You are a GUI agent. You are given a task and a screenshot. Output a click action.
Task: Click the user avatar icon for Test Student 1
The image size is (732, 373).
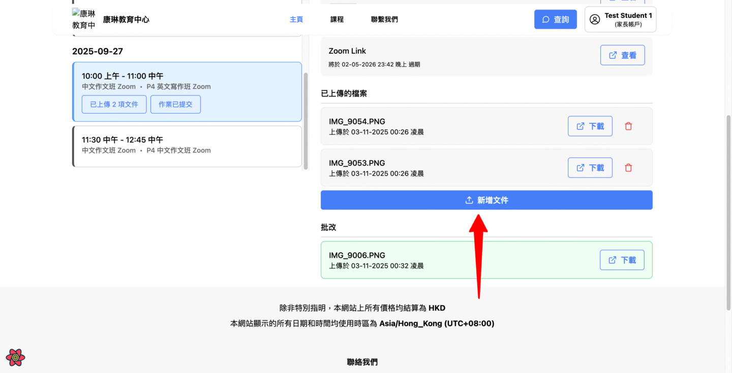point(595,19)
